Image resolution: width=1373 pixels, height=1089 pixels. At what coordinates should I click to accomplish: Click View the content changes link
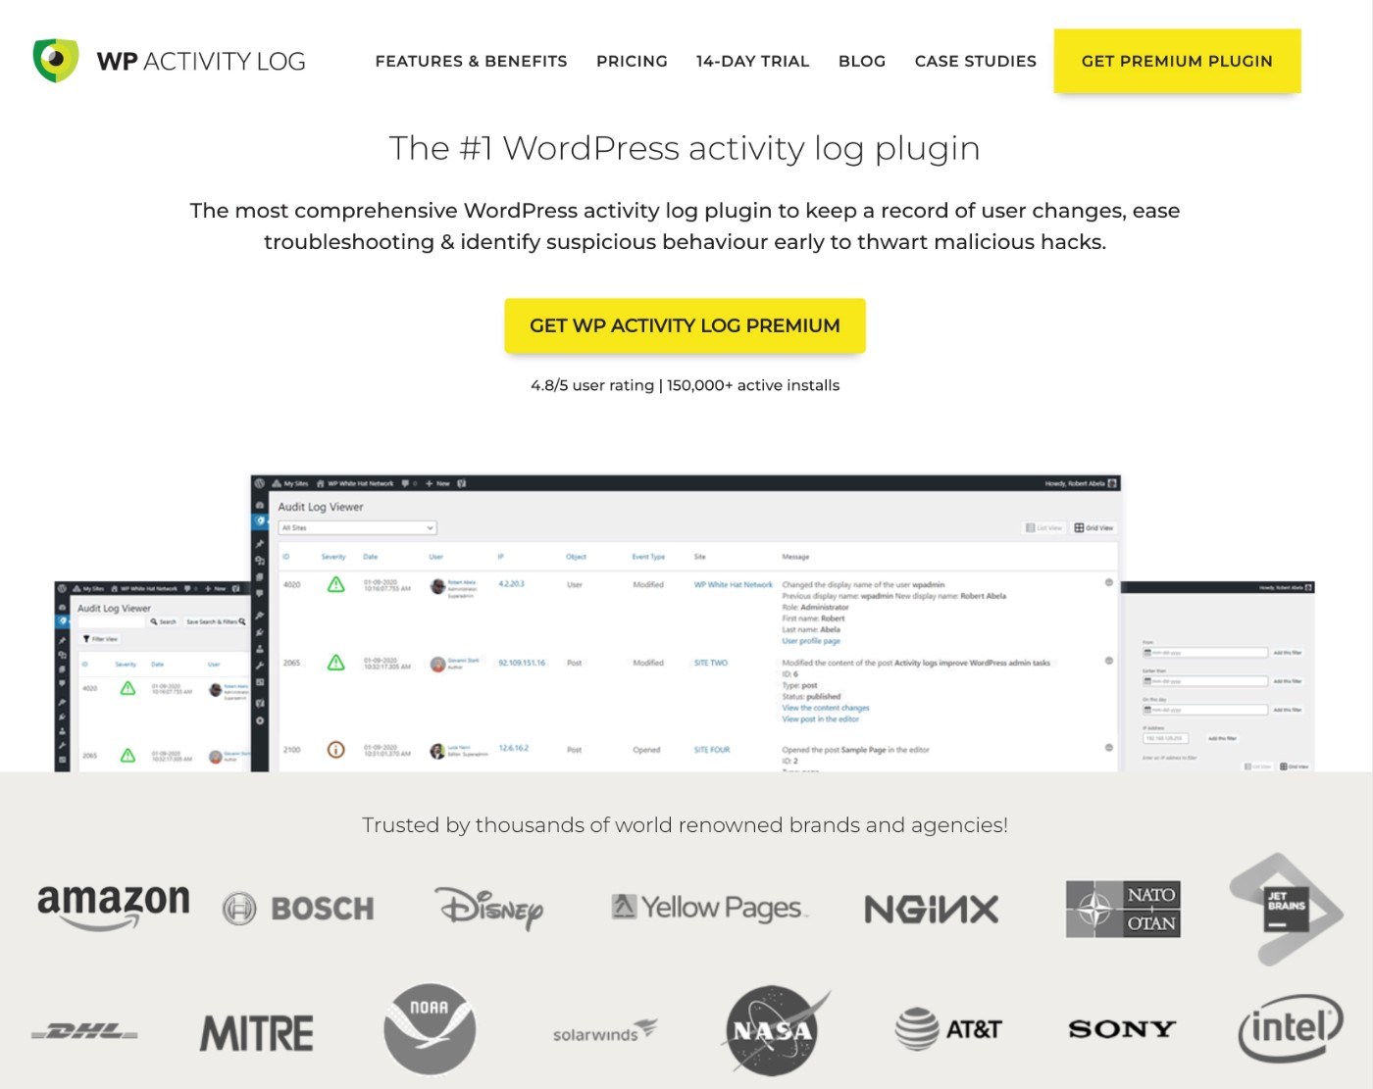tap(826, 708)
